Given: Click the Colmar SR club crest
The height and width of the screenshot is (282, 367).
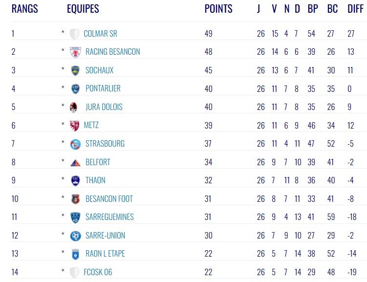Looking at the screenshot, I should (74, 34).
